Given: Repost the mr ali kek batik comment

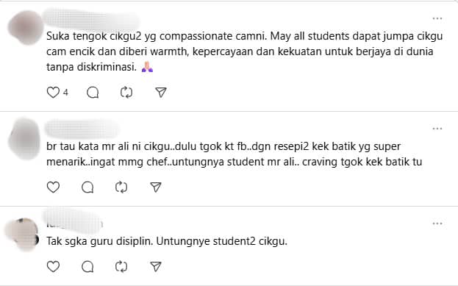Looking at the screenshot, I should click(x=121, y=187).
